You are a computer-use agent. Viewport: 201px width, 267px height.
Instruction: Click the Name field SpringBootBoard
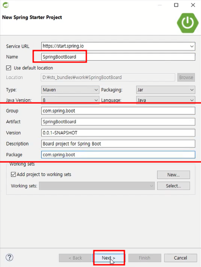coord(118,57)
